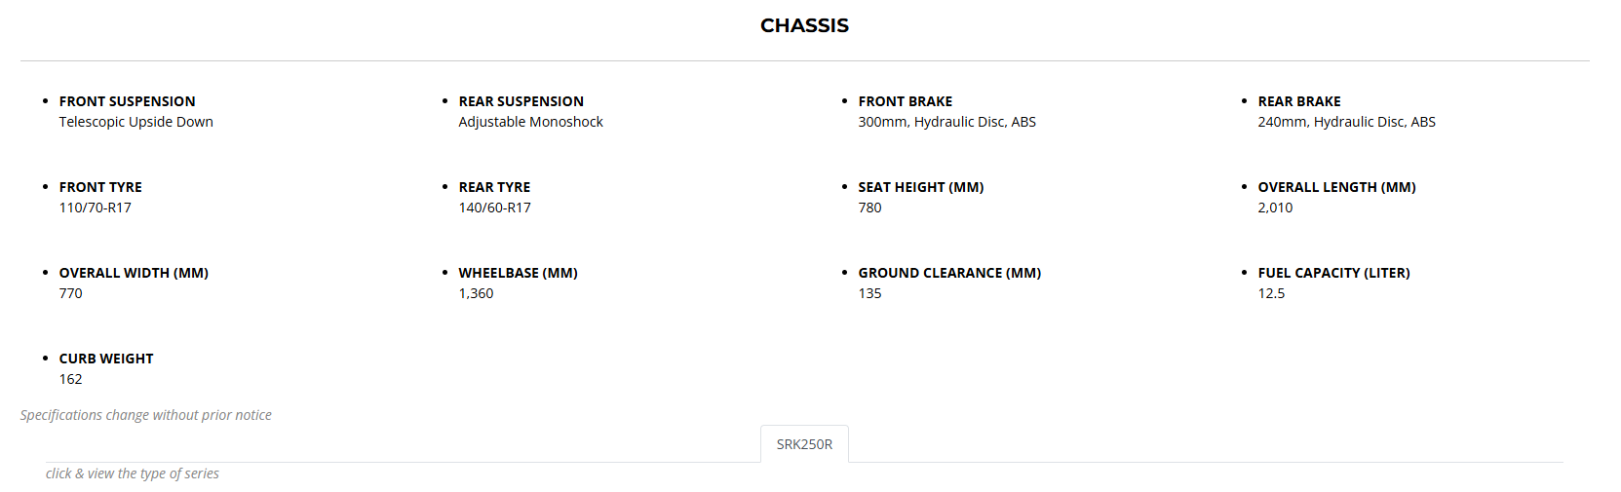The width and height of the screenshot is (1621, 492).
Task: Click the OVERALL WIDTH (MM) label
Action: (x=134, y=273)
